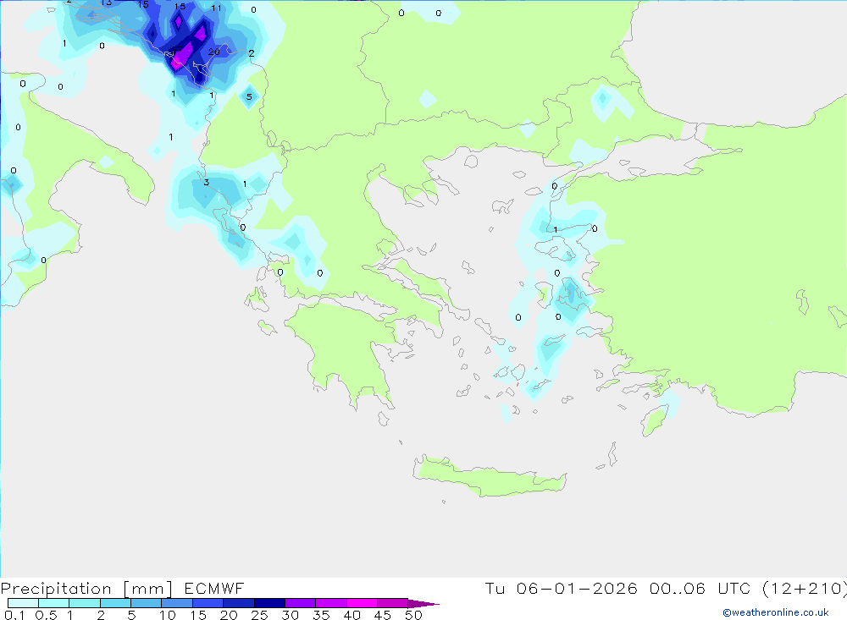Click the '0.1' legend scale label
Image resolution: width=847 pixels, height=620 pixels.
14,615
